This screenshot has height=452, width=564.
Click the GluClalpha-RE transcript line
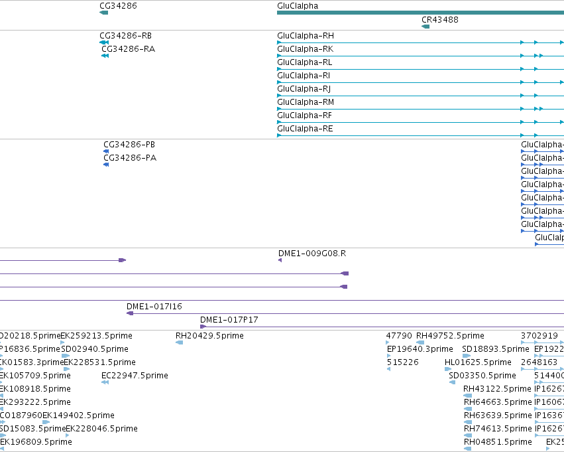(420, 135)
